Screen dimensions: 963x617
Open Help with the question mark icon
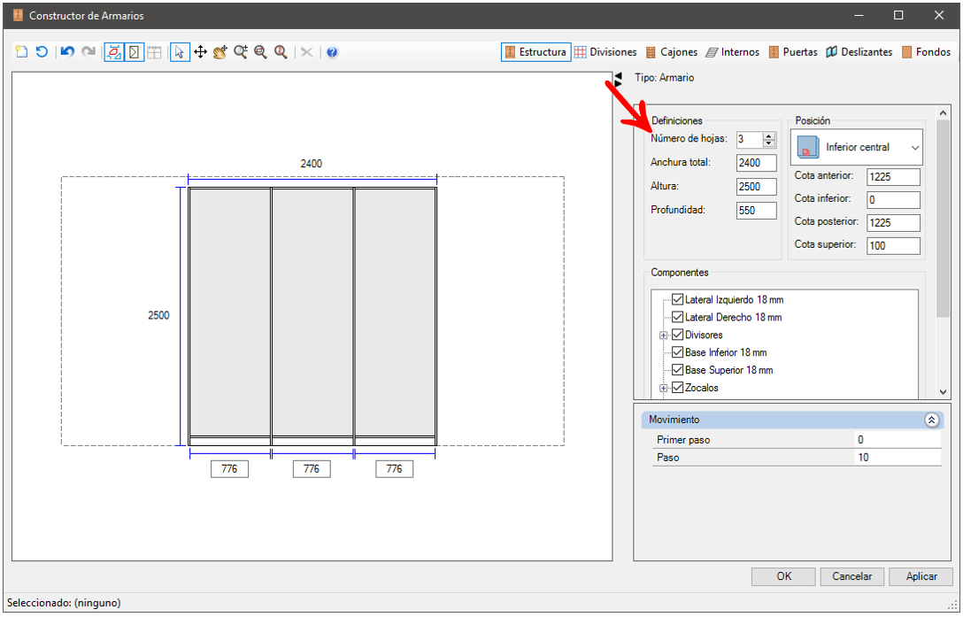(332, 52)
